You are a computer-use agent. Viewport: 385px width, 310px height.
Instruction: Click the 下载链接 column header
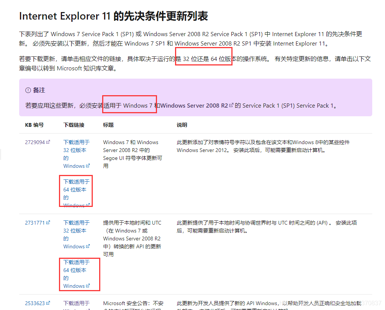(74, 125)
